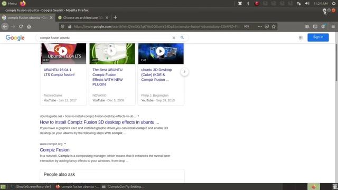Screen dimensions: 338x190
Task: Click the Sign in button
Action: pyautogui.click(x=318, y=37)
